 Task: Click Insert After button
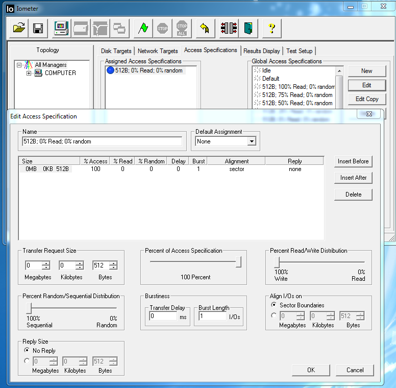click(x=353, y=178)
